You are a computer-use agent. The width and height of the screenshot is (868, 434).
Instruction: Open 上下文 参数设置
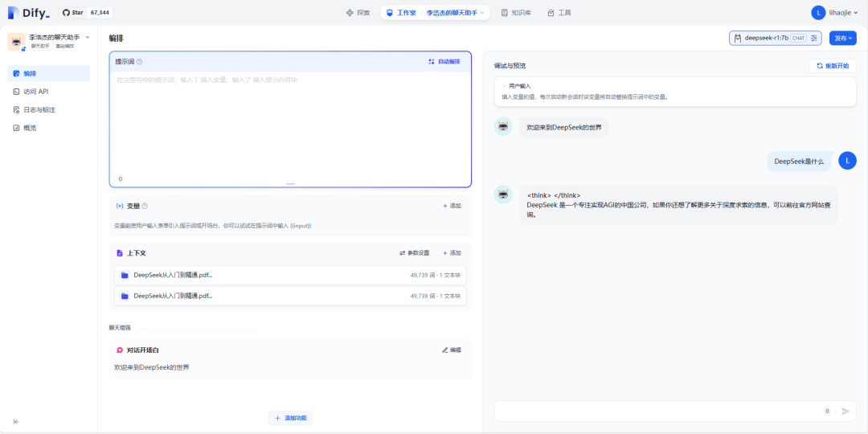[415, 253]
